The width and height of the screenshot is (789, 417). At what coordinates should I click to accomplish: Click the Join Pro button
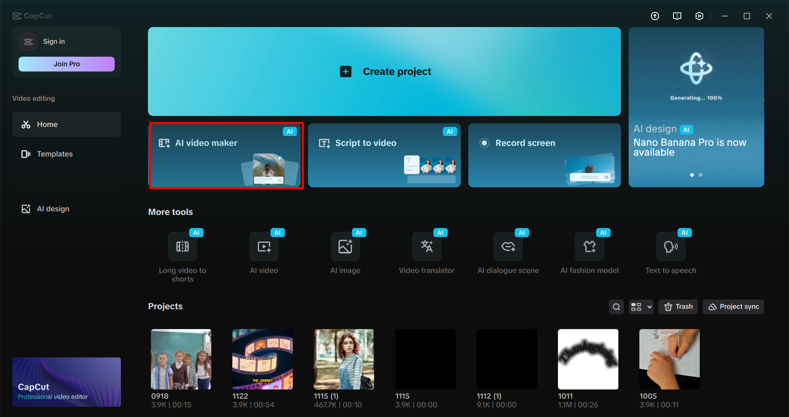(67, 64)
